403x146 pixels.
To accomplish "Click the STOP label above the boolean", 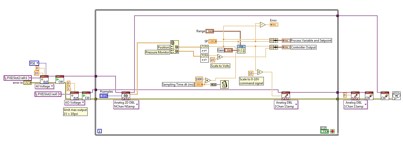I will 323,127.
